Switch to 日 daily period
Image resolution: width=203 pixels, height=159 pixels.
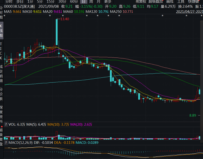tap(83, 2)
